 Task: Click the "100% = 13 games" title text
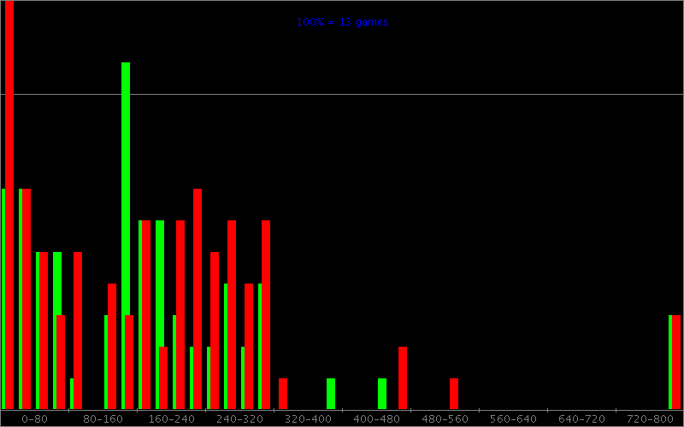click(342, 22)
